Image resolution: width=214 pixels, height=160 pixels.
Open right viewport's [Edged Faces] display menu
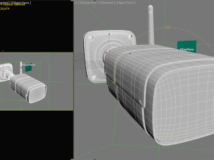point(125,3)
